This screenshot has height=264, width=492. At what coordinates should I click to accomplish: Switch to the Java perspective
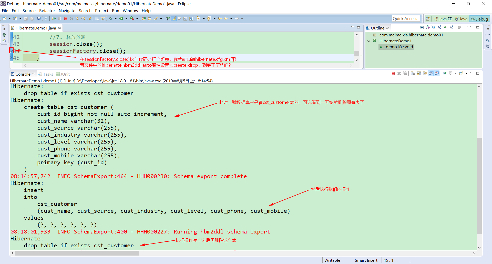pos(461,18)
